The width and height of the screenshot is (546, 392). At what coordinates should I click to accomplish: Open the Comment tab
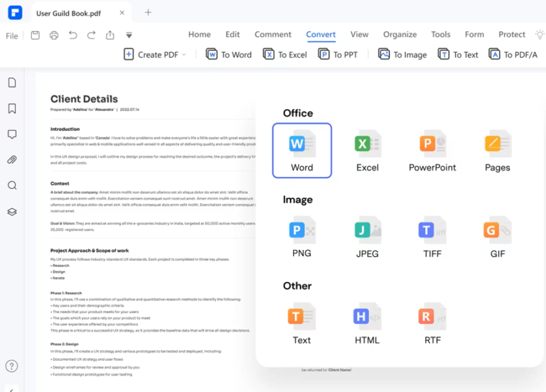click(273, 34)
